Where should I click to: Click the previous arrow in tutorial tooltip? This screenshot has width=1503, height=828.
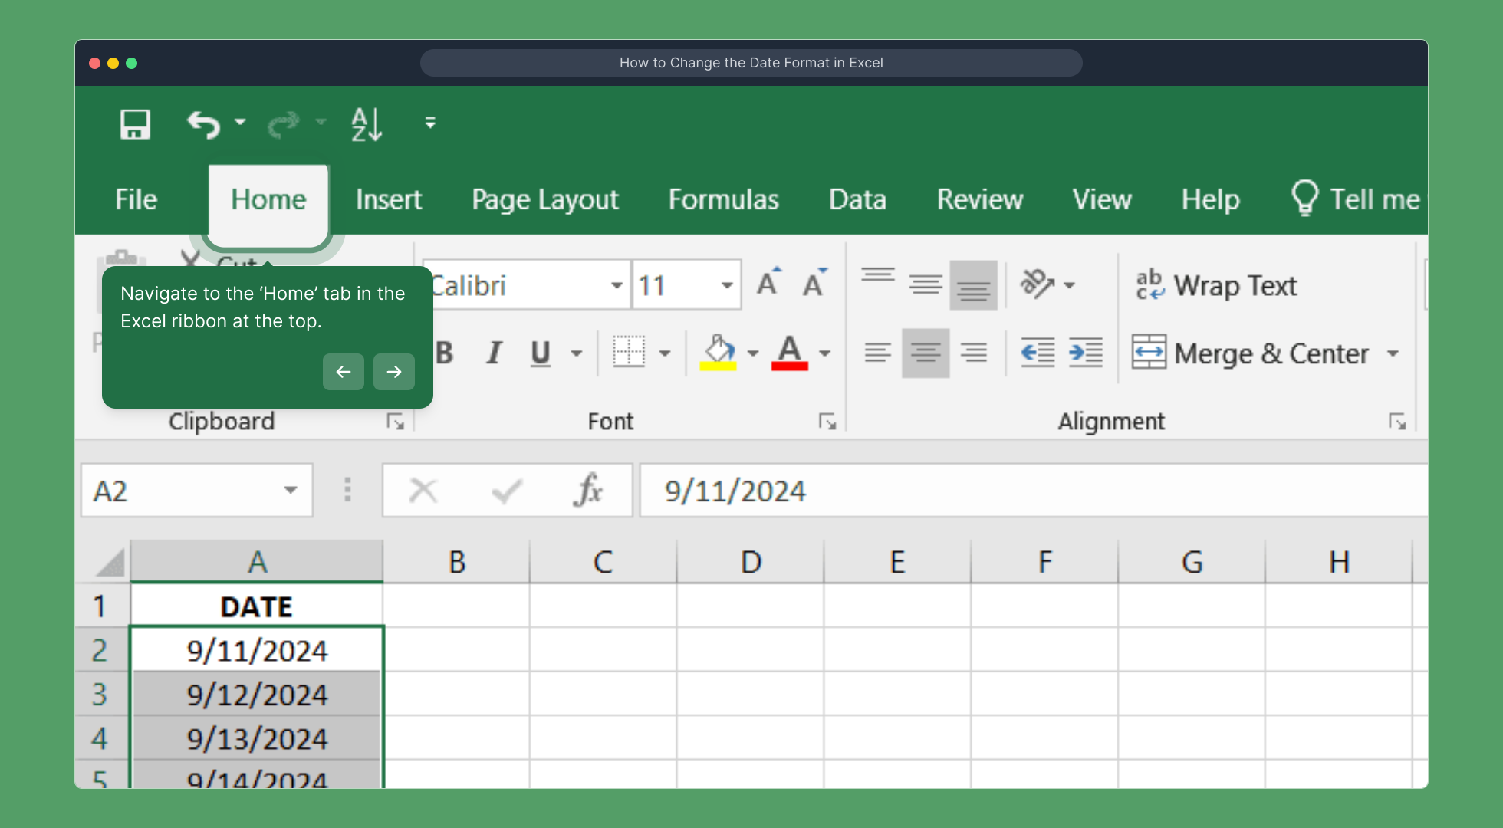pyautogui.click(x=344, y=372)
